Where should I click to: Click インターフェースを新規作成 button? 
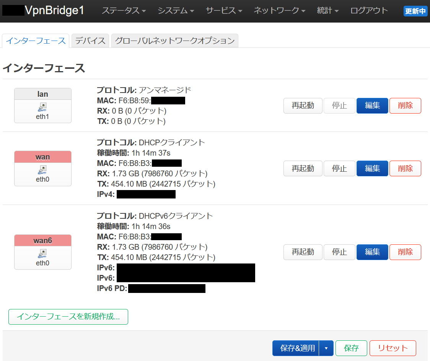[x=68, y=317]
